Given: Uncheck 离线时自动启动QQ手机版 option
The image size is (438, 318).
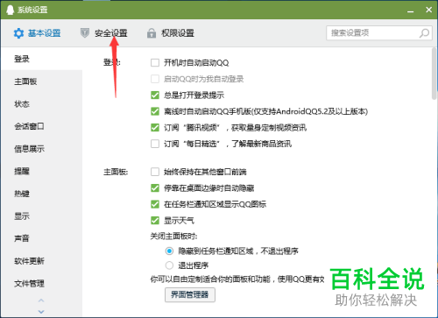Looking at the screenshot, I should point(155,111).
